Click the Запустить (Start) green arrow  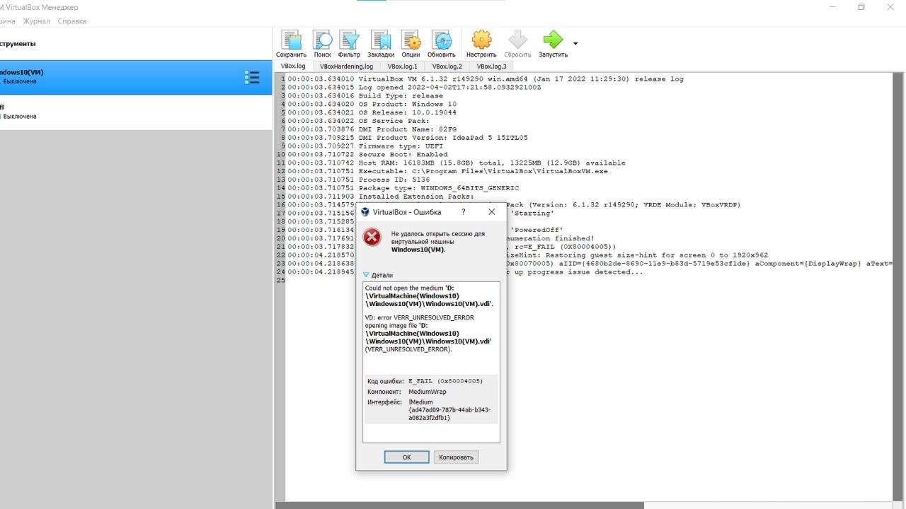(x=553, y=44)
